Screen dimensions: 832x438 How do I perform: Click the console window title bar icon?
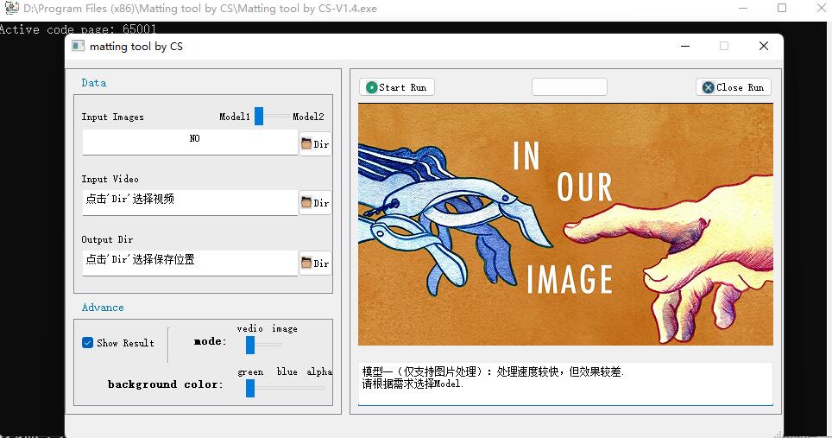tap(12, 8)
